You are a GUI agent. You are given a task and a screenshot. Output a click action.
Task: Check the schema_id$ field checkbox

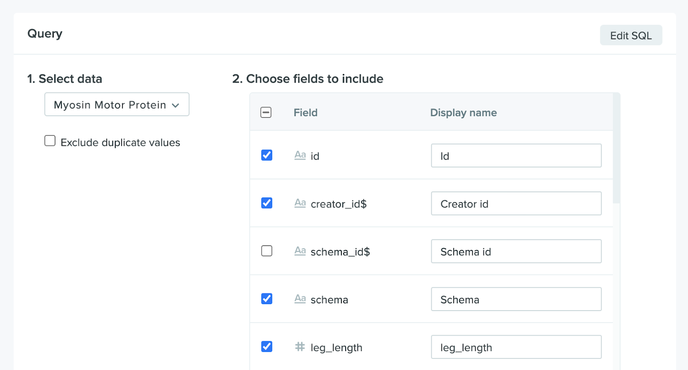[267, 251]
